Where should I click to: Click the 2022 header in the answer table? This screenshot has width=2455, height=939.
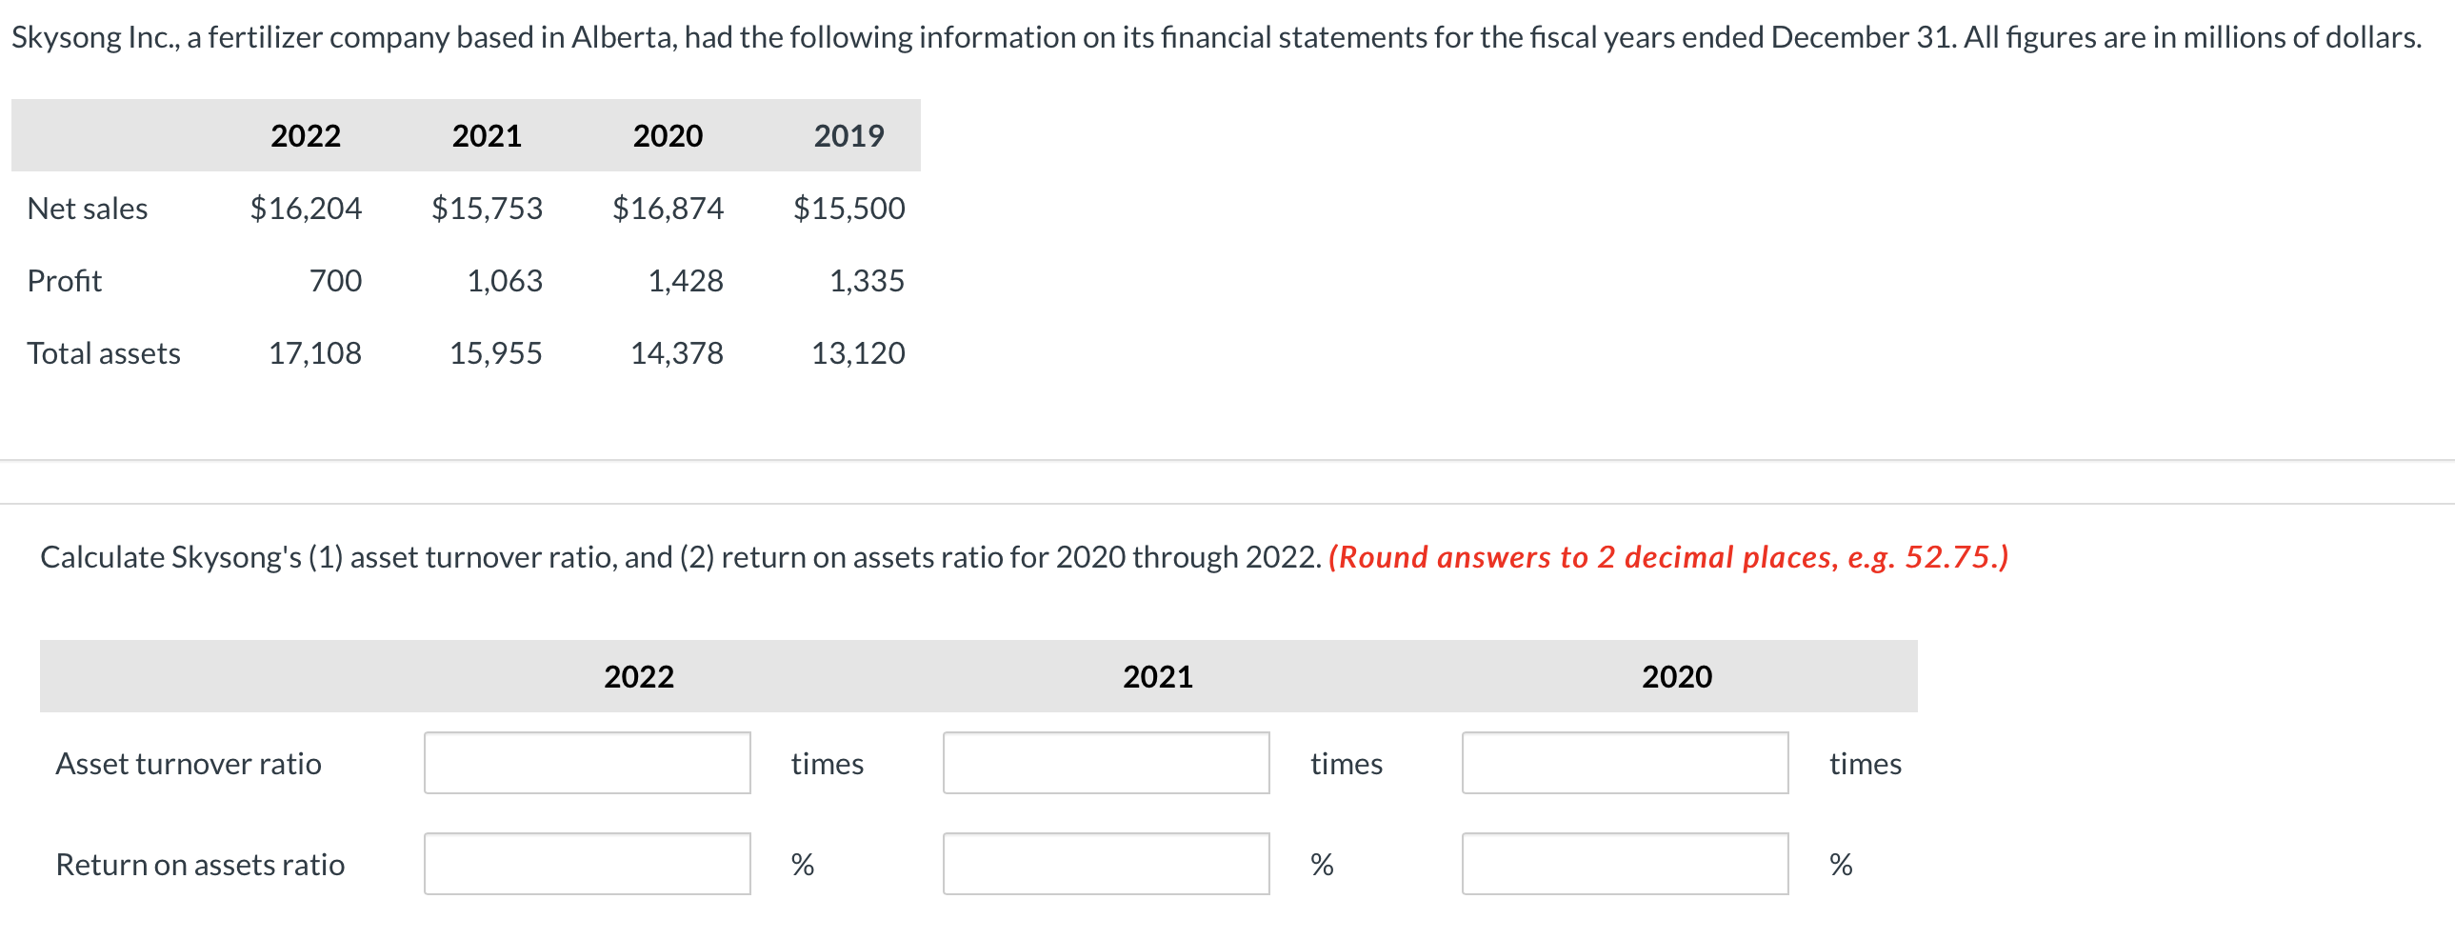point(640,675)
